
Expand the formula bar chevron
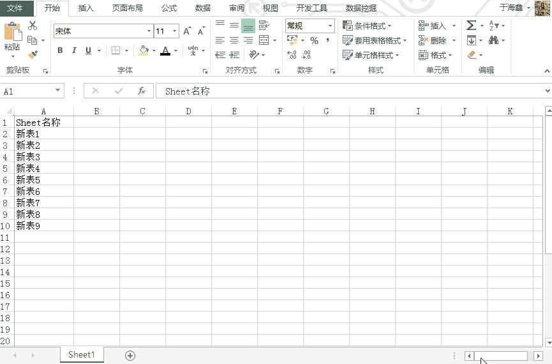pos(548,91)
